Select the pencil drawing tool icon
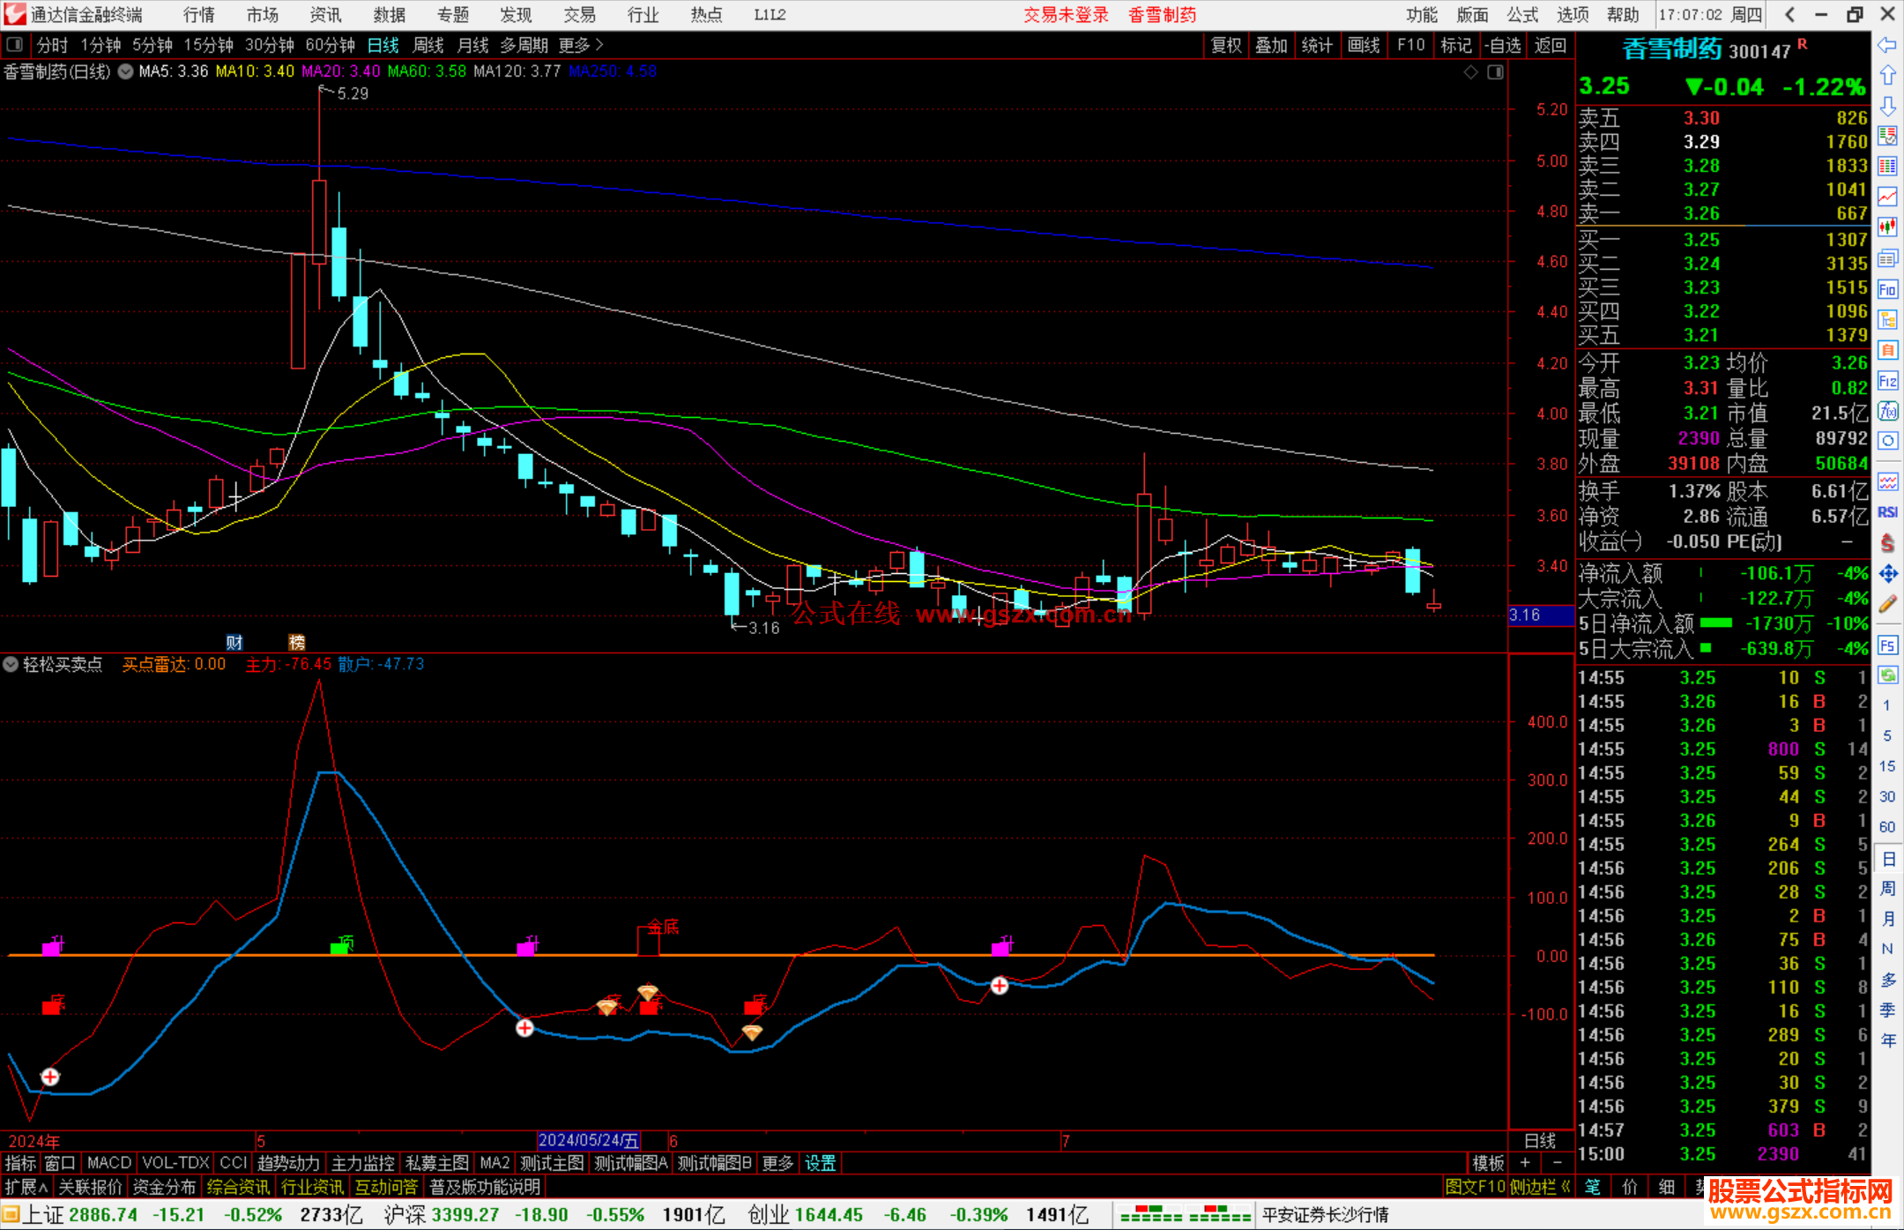 click(1887, 604)
